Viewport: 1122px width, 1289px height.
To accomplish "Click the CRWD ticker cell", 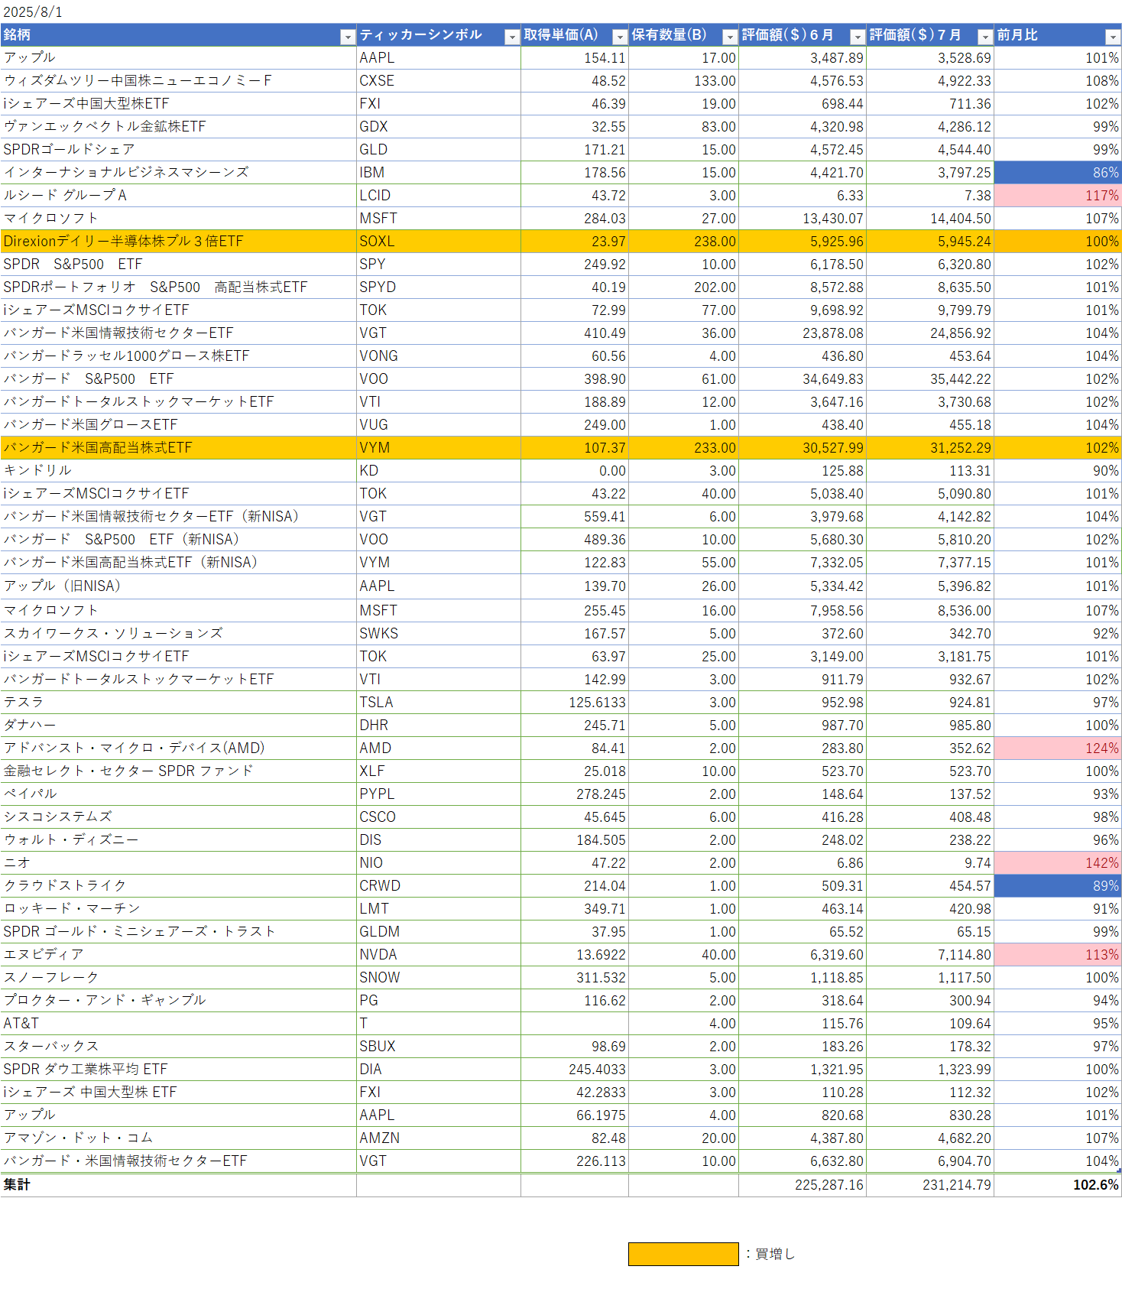I will click(439, 886).
